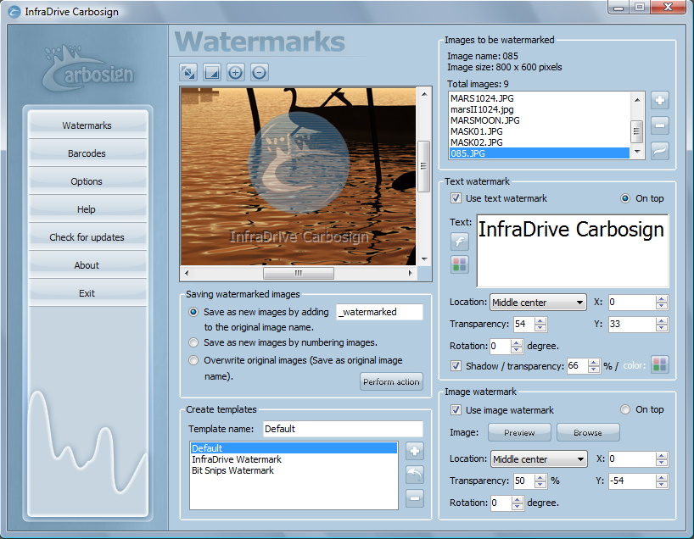Select image watermark On top radio
The image size is (694, 539).
pyautogui.click(x=625, y=409)
